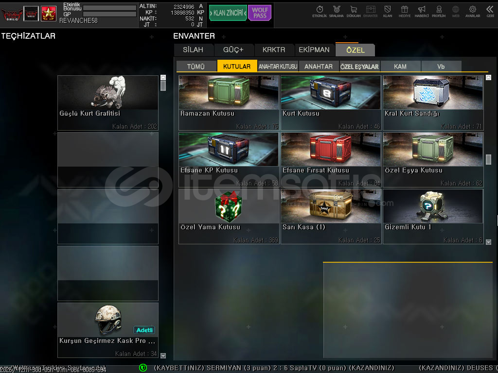Open Ayarlar settings gear
Viewport: 498px width, 373px height.
pos(473,11)
